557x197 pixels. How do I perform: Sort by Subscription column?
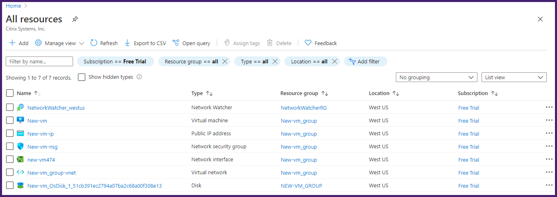pos(478,93)
